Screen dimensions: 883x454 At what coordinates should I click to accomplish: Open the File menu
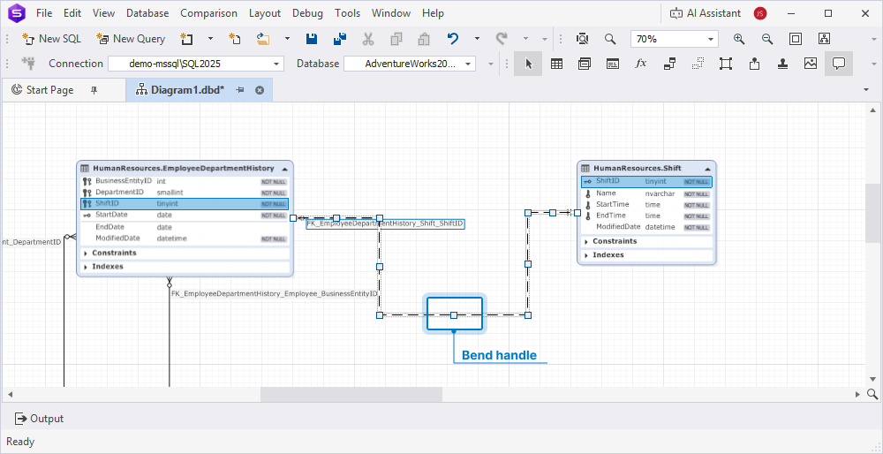44,13
